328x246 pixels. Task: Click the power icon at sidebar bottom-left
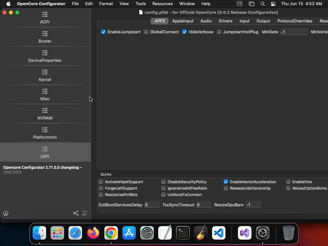pyautogui.click(x=6, y=213)
